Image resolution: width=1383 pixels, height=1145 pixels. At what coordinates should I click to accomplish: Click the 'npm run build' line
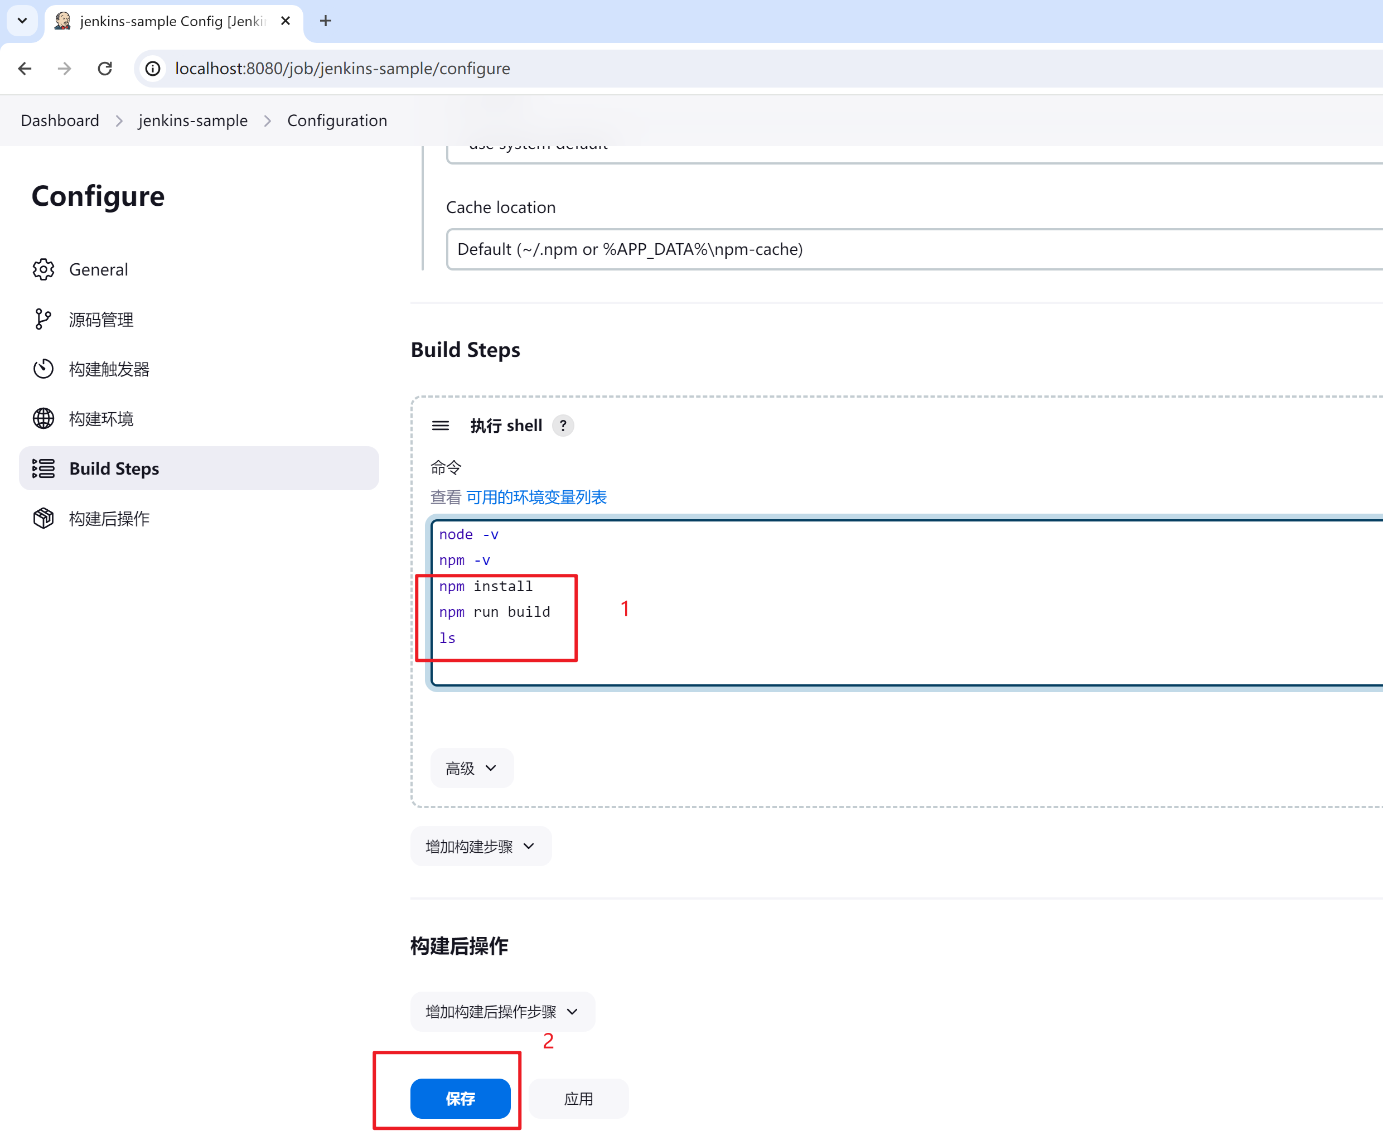(x=495, y=612)
